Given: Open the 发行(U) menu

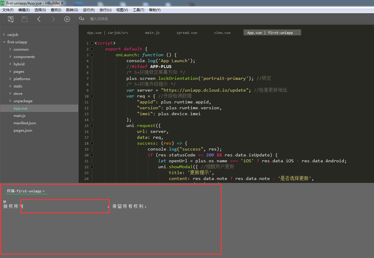Looking at the screenshot, I should point(105,10).
